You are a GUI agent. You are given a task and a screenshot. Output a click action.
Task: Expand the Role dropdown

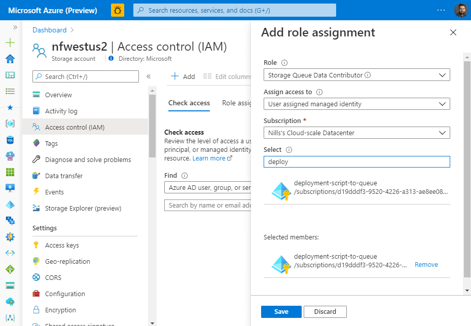pos(357,75)
